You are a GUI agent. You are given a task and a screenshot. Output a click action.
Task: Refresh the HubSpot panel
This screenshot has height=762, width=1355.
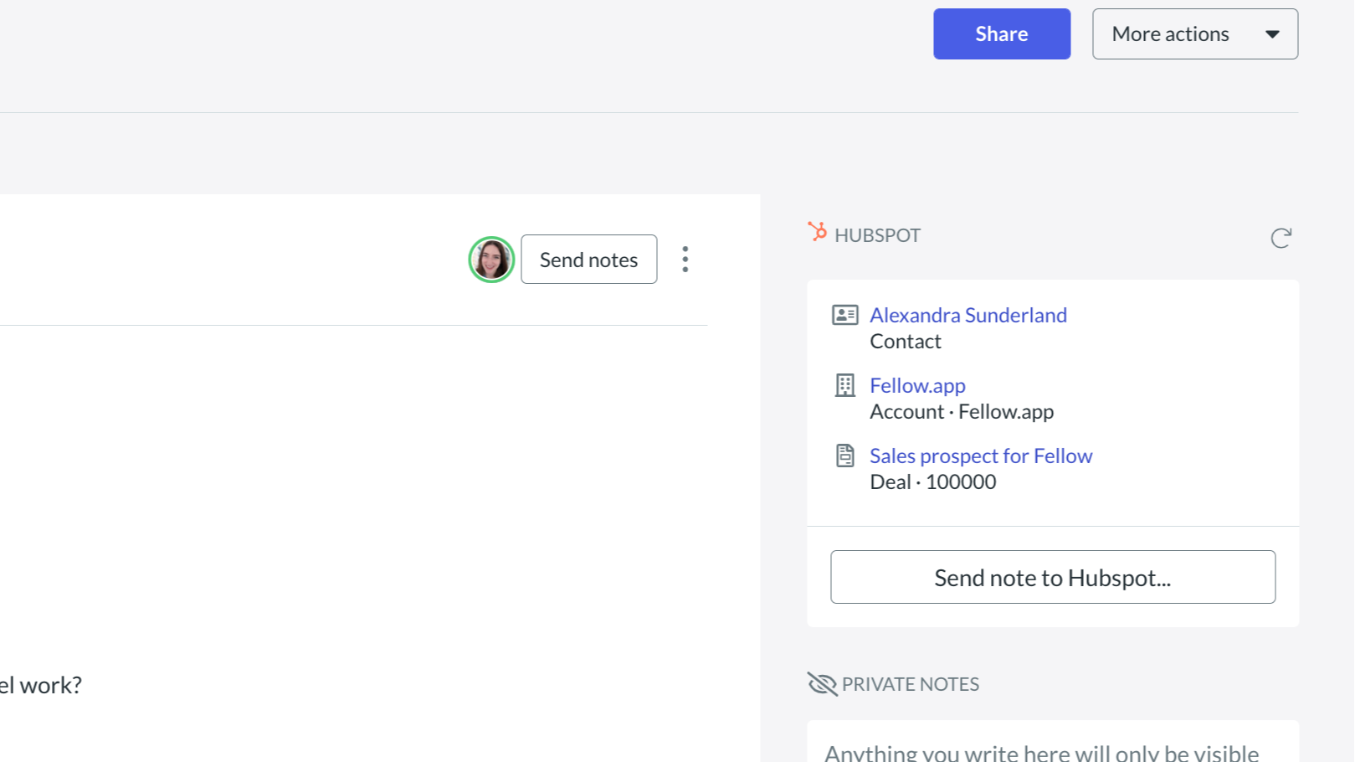pos(1281,238)
